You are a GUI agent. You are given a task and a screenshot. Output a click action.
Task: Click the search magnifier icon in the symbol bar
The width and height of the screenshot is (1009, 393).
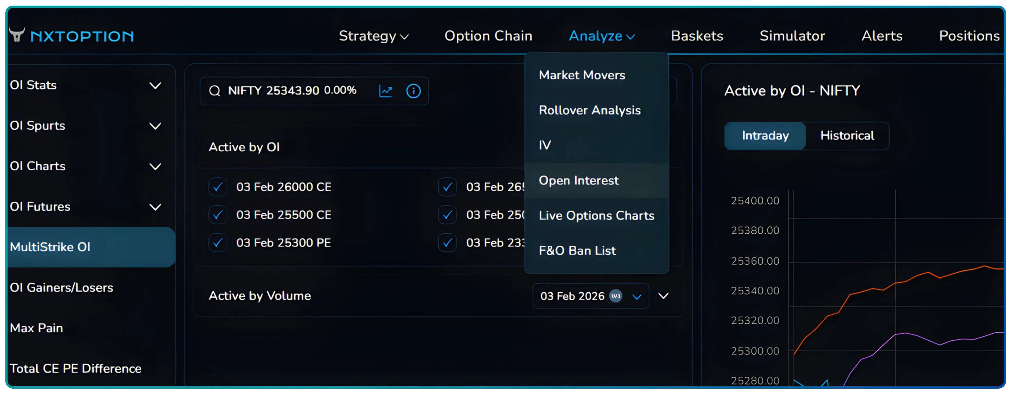point(215,90)
